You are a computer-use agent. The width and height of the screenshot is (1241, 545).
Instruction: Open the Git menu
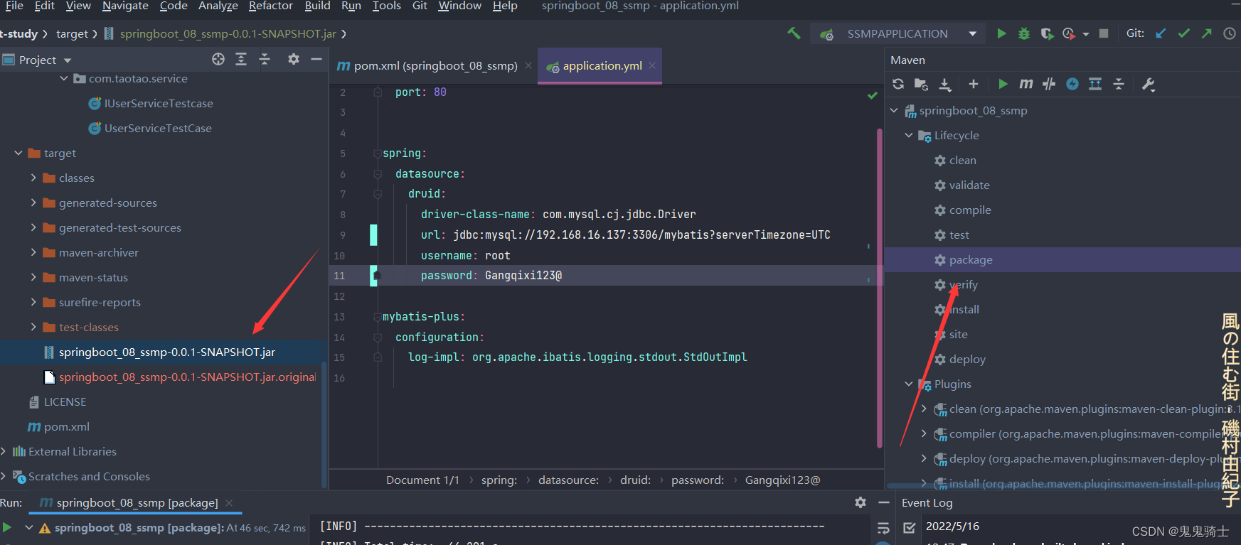pos(420,6)
